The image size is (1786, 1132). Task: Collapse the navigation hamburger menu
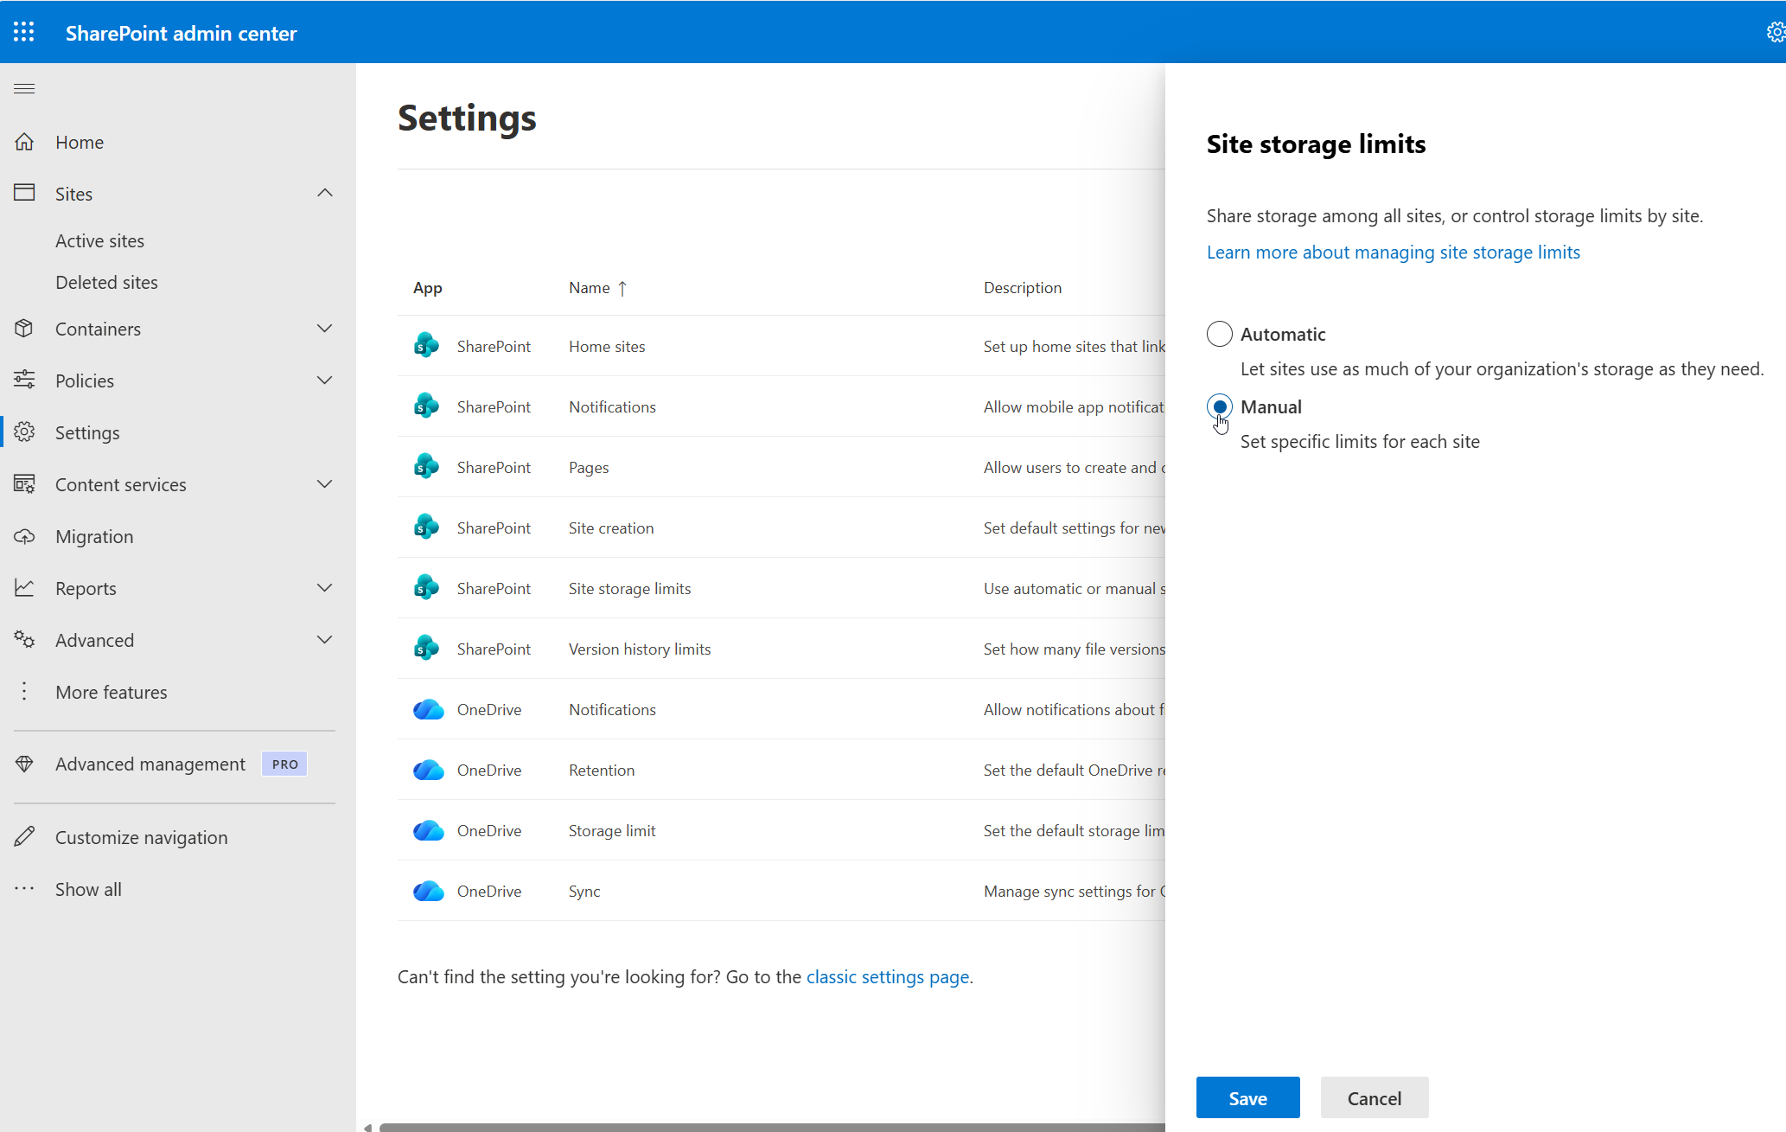pos(24,88)
